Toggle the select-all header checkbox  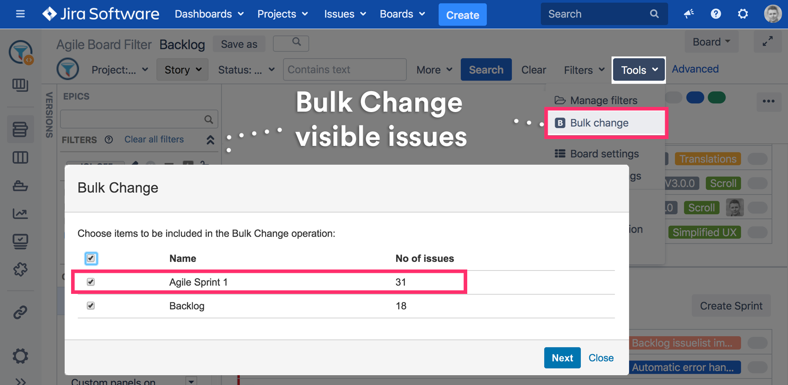[91, 258]
